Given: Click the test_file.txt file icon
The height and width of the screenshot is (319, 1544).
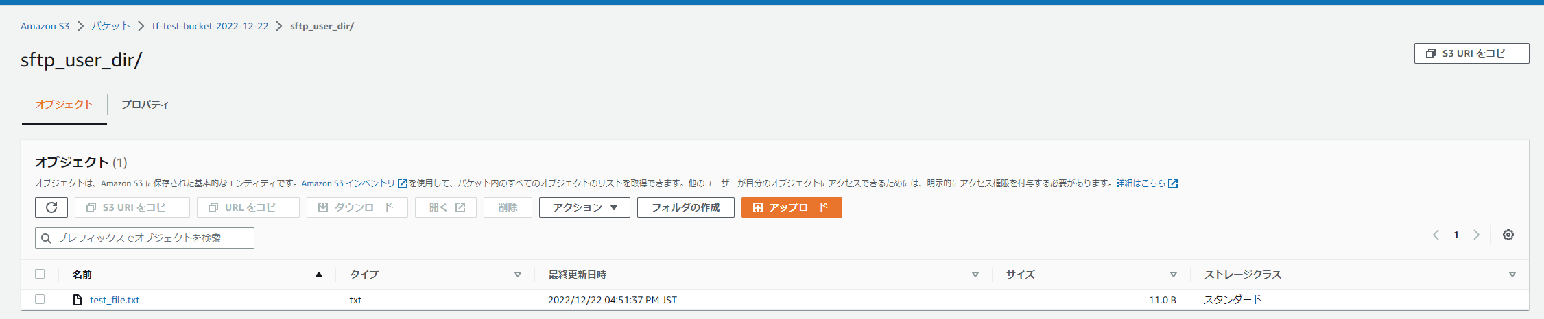Looking at the screenshot, I should coord(78,300).
